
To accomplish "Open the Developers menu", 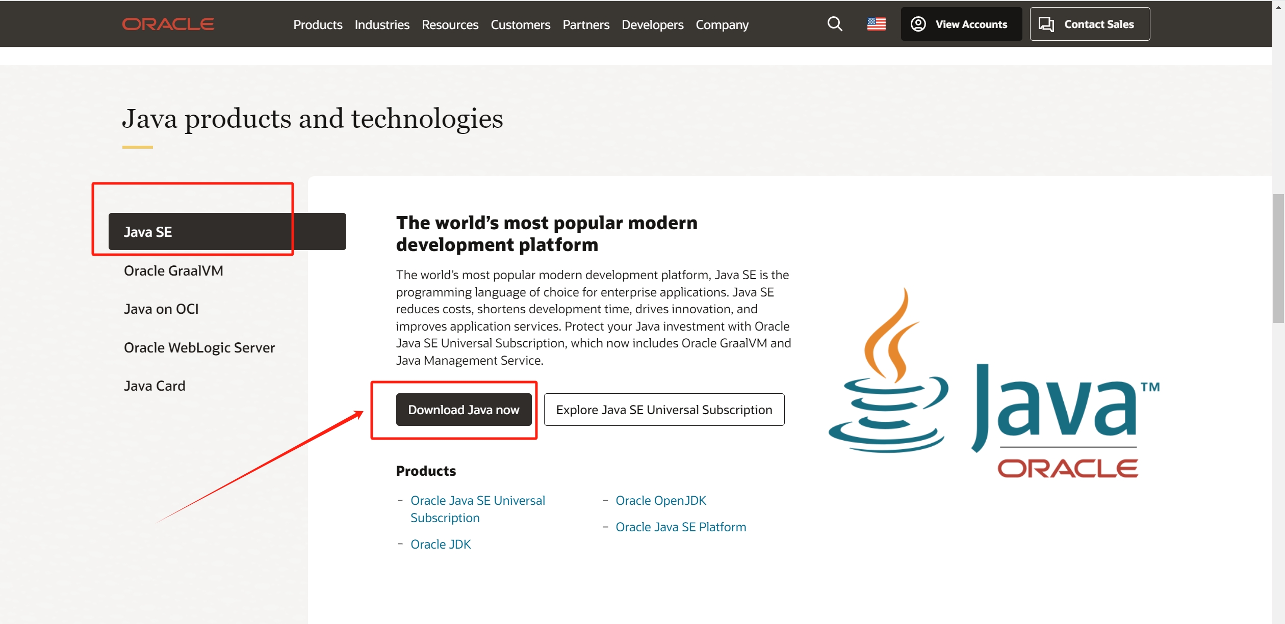I will [652, 24].
